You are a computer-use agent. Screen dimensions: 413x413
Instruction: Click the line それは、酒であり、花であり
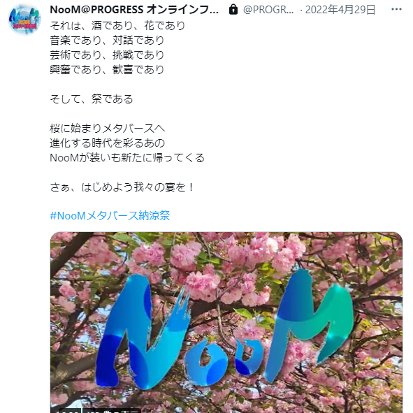coord(117,26)
